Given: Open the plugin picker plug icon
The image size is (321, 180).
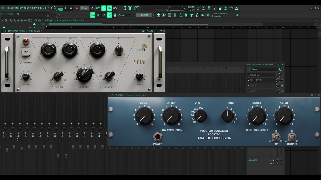Looking at the screenshot, I should coord(192,15).
